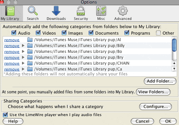The width and height of the screenshot is (179, 125).
Task: Open the My Library green book icon
Action: [x=10, y=11]
